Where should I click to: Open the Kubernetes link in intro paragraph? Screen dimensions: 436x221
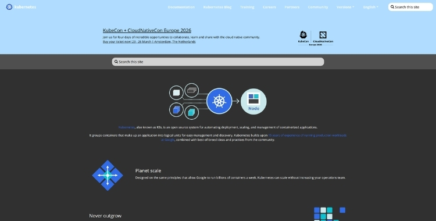(x=127, y=127)
